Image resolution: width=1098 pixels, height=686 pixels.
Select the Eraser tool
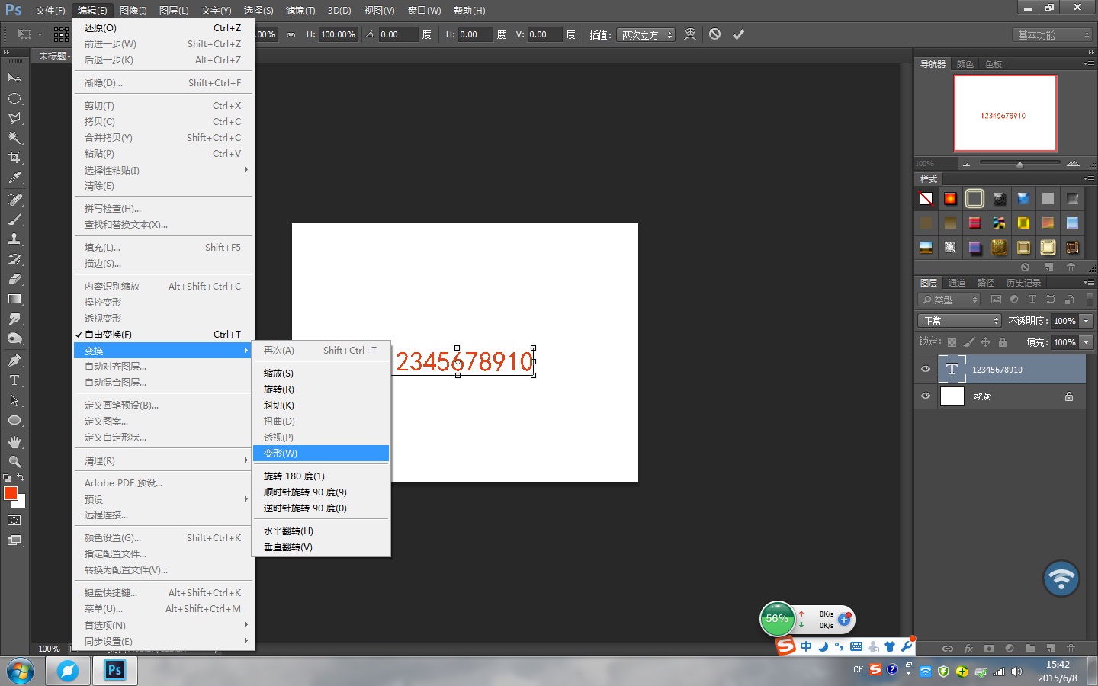click(14, 279)
